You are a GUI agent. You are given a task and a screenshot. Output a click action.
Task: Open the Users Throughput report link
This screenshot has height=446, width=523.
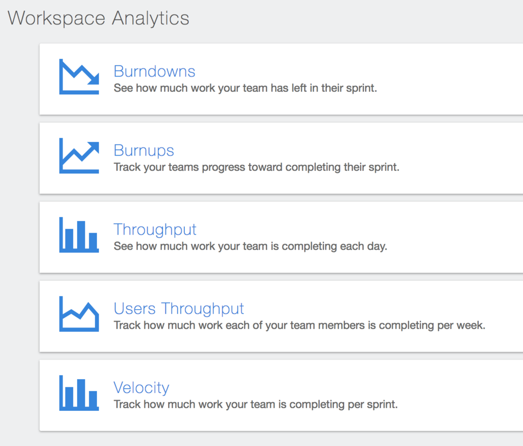point(179,309)
